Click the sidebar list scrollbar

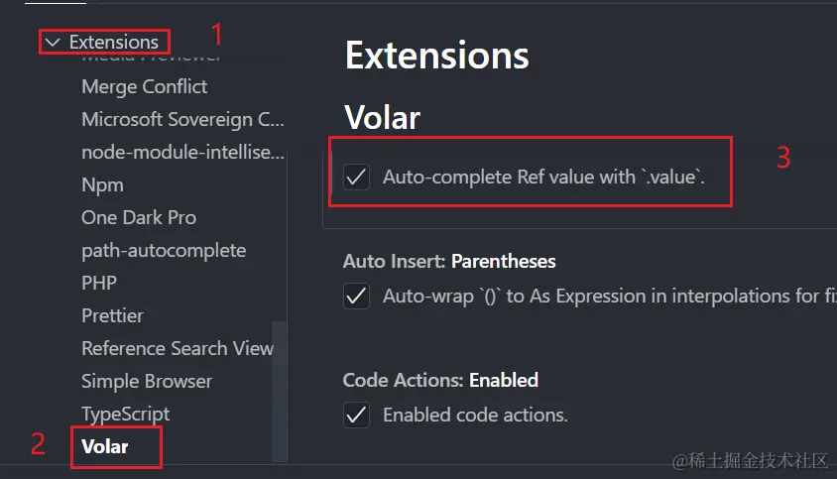[280, 377]
